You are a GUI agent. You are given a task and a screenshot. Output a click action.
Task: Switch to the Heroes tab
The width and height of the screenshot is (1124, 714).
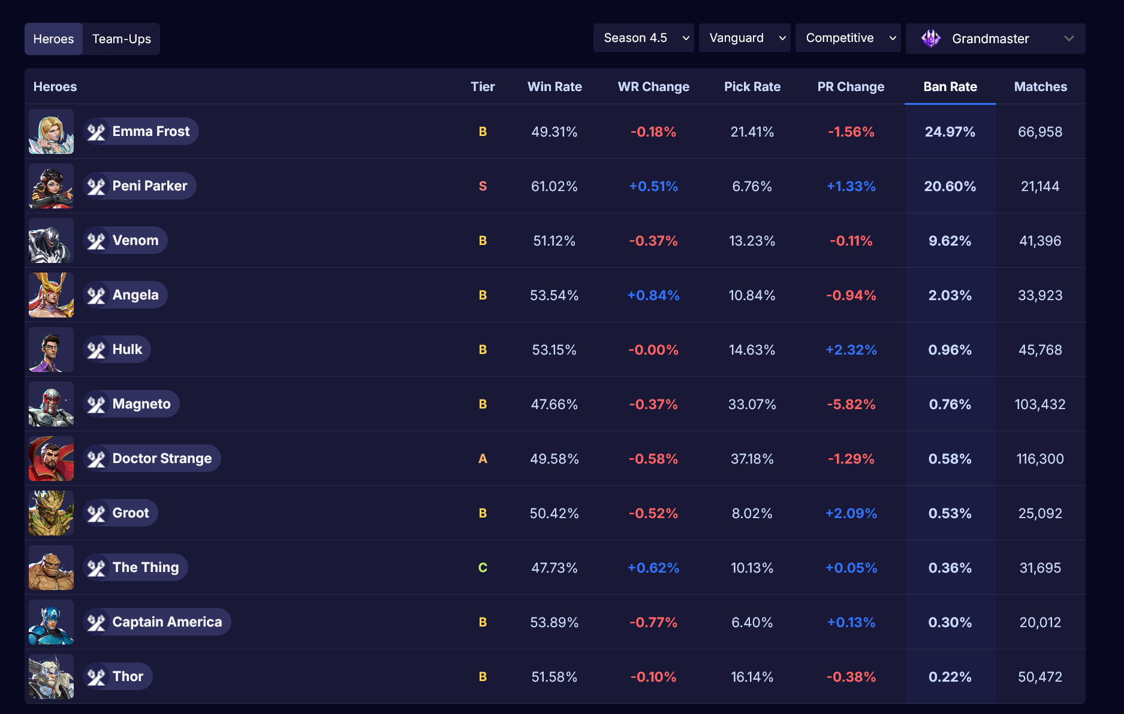(x=54, y=39)
